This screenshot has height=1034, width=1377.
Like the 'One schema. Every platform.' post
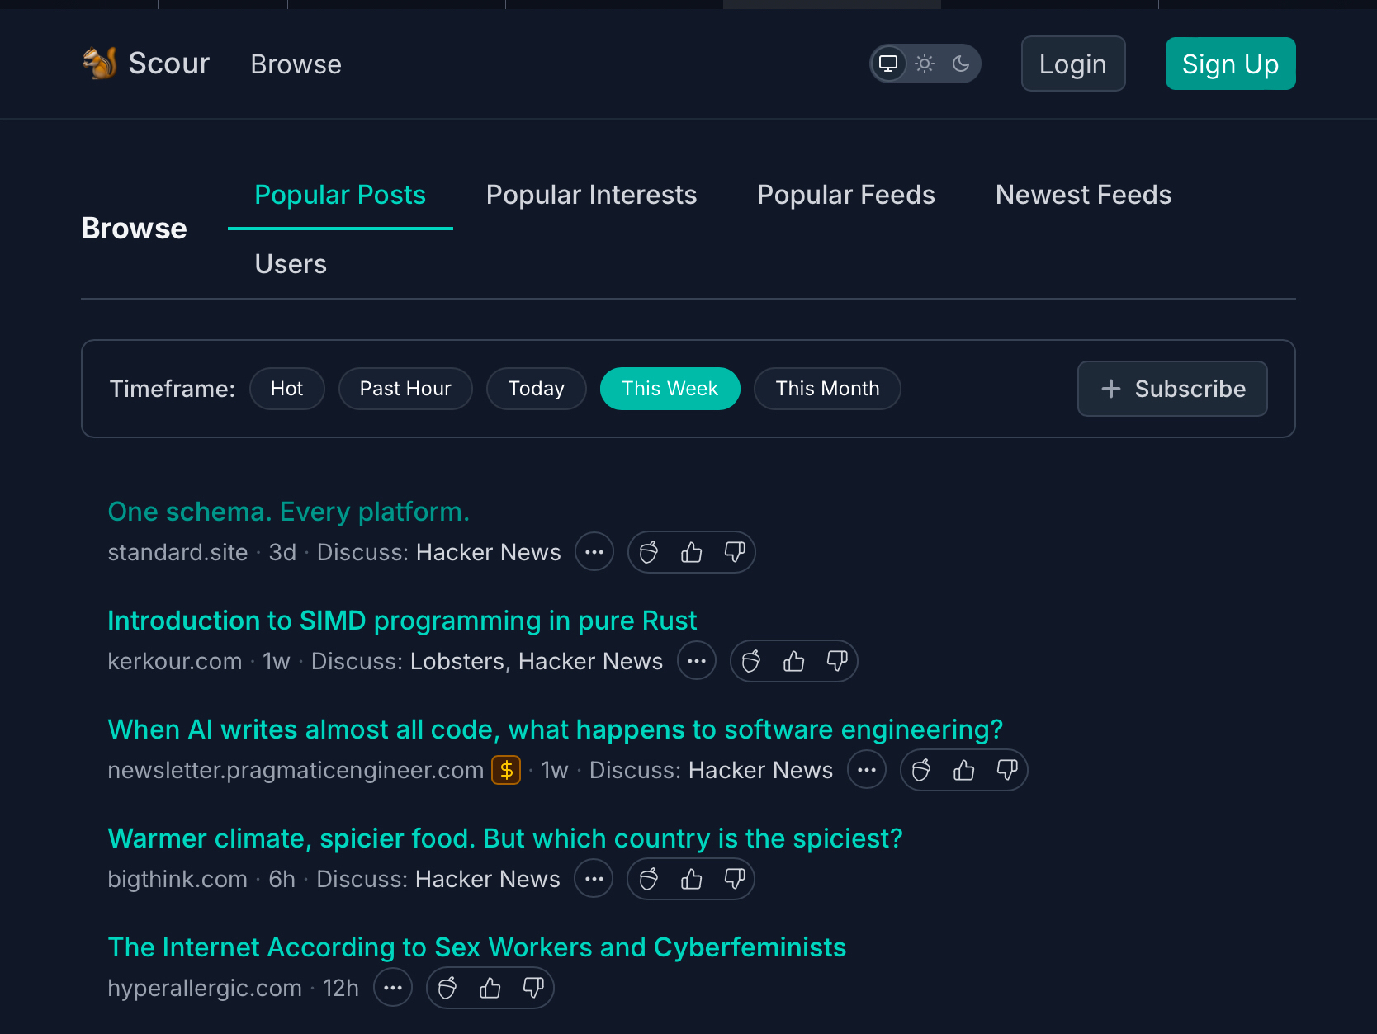(x=692, y=552)
